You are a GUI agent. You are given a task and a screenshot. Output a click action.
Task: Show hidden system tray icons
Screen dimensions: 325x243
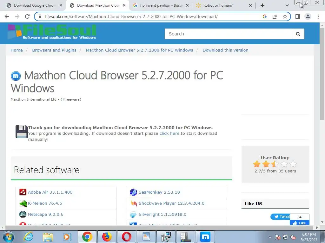270,237
